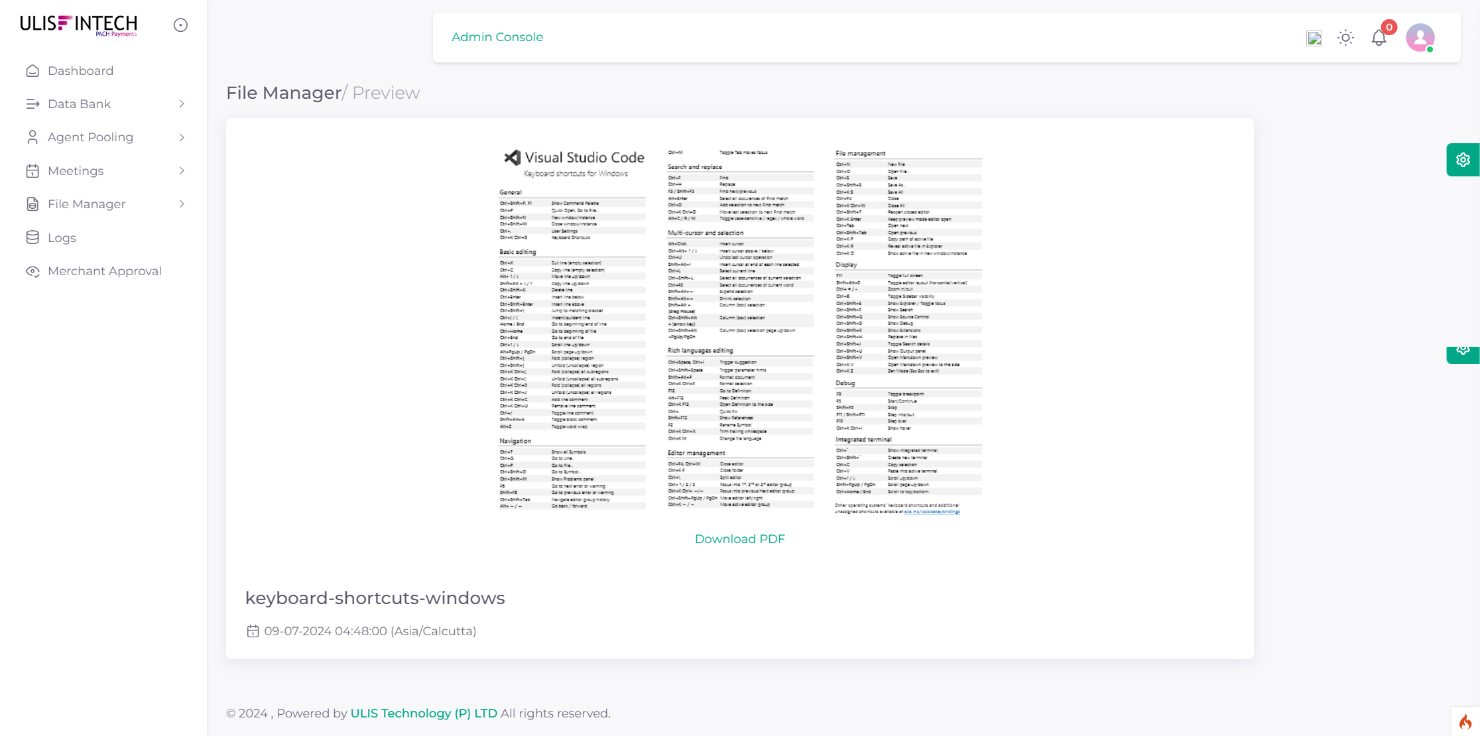Click the Visual Studio Code PDF preview thumbnail
The image size is (1480, 736).
[740, 331]
